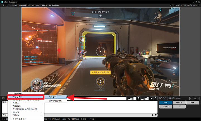The image size is (201, 121).
Task: Toggle the checkbox of the first source in the list
Action: pos(3,102)
